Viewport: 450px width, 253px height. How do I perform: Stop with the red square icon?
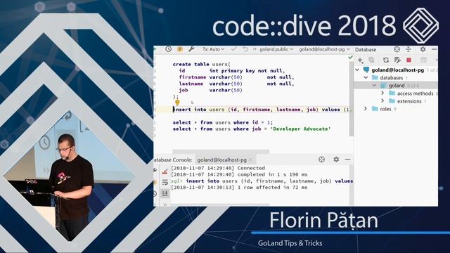(409, 60)
